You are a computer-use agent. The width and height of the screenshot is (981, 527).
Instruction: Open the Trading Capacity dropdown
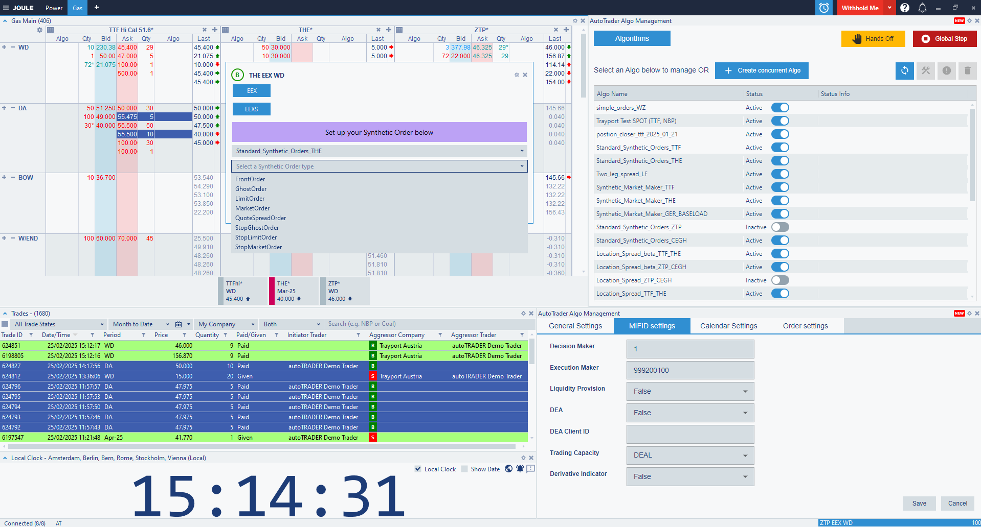click(x=690, y=456)
